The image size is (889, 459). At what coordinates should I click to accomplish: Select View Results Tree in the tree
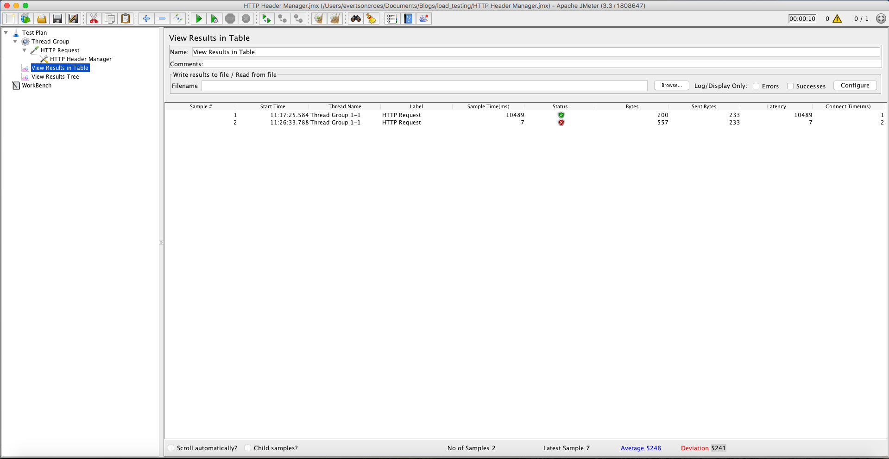pyautogui.click(x=55, y=77)
